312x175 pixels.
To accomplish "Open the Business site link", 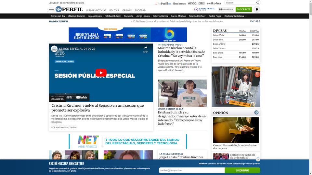I will 179,3.
